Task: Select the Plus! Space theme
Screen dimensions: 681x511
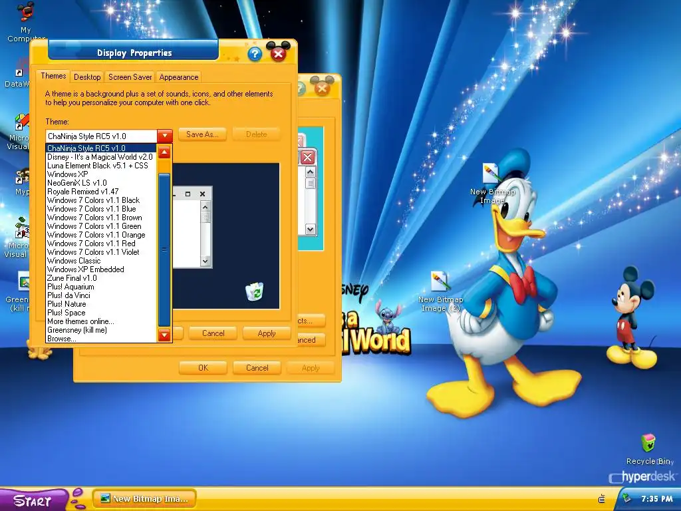Action: pos(101,313)
